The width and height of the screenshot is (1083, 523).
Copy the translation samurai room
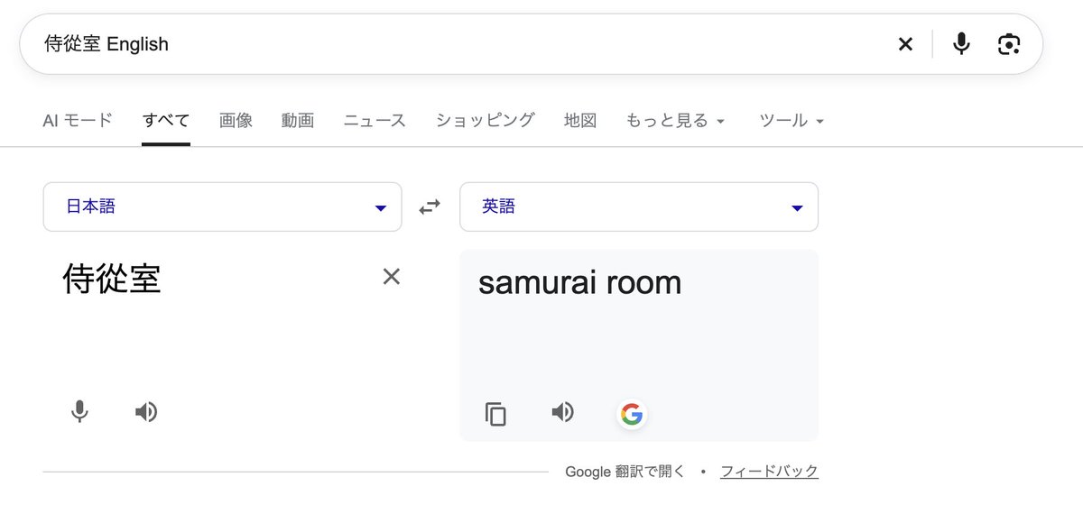(495, 414)
